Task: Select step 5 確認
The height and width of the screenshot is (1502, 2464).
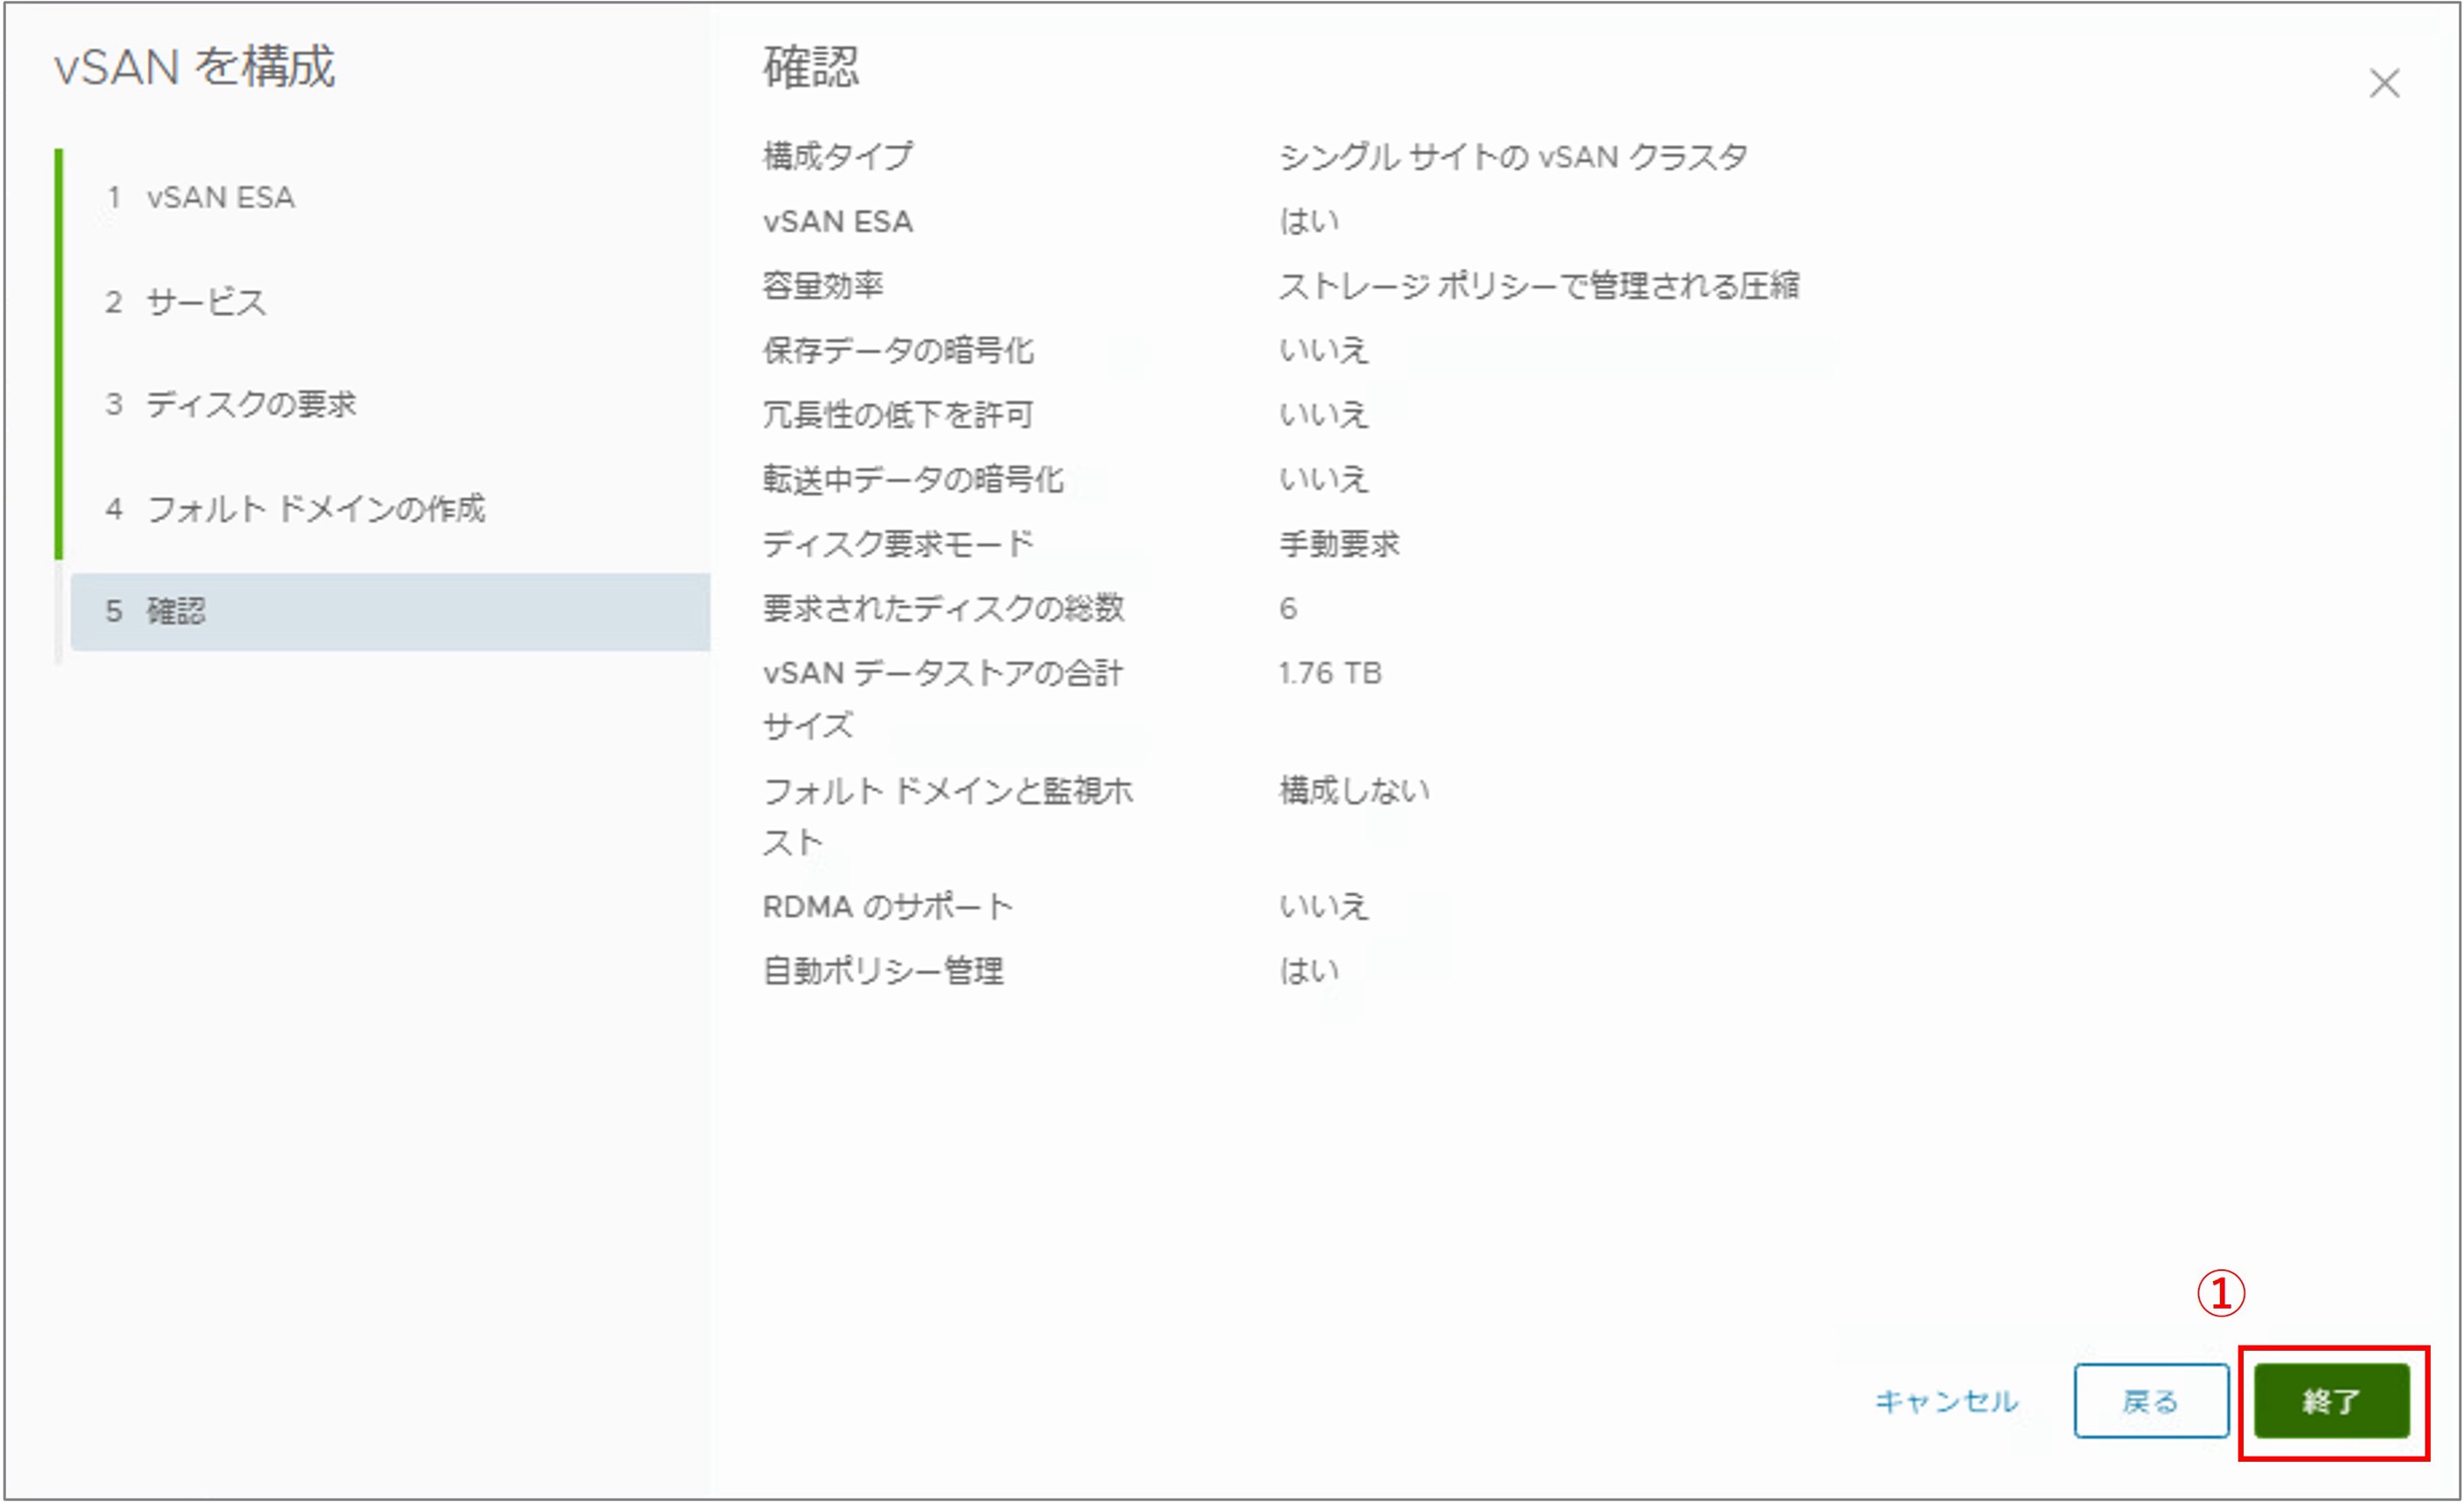Action: (x=390, y=611)
